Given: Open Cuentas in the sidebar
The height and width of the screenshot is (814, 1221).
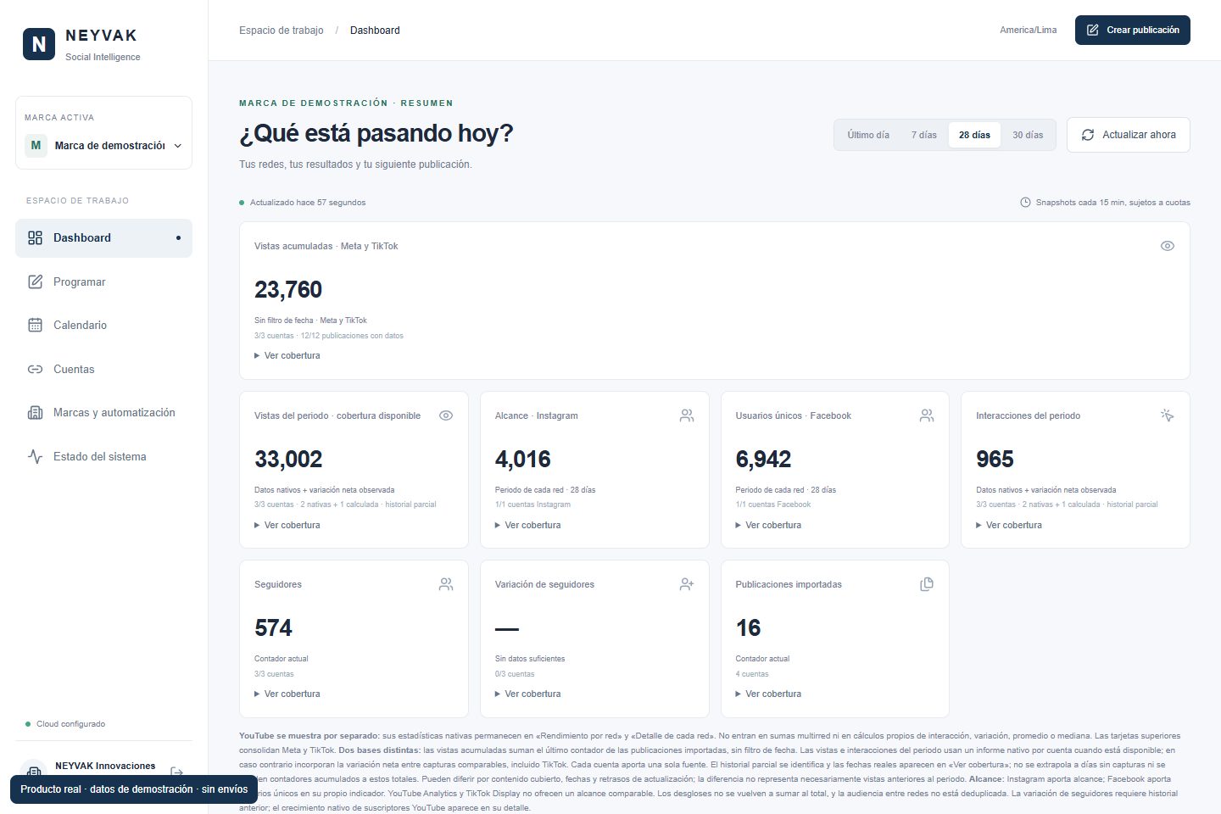Looking at the screenshot, I should (x=103, y=369).
